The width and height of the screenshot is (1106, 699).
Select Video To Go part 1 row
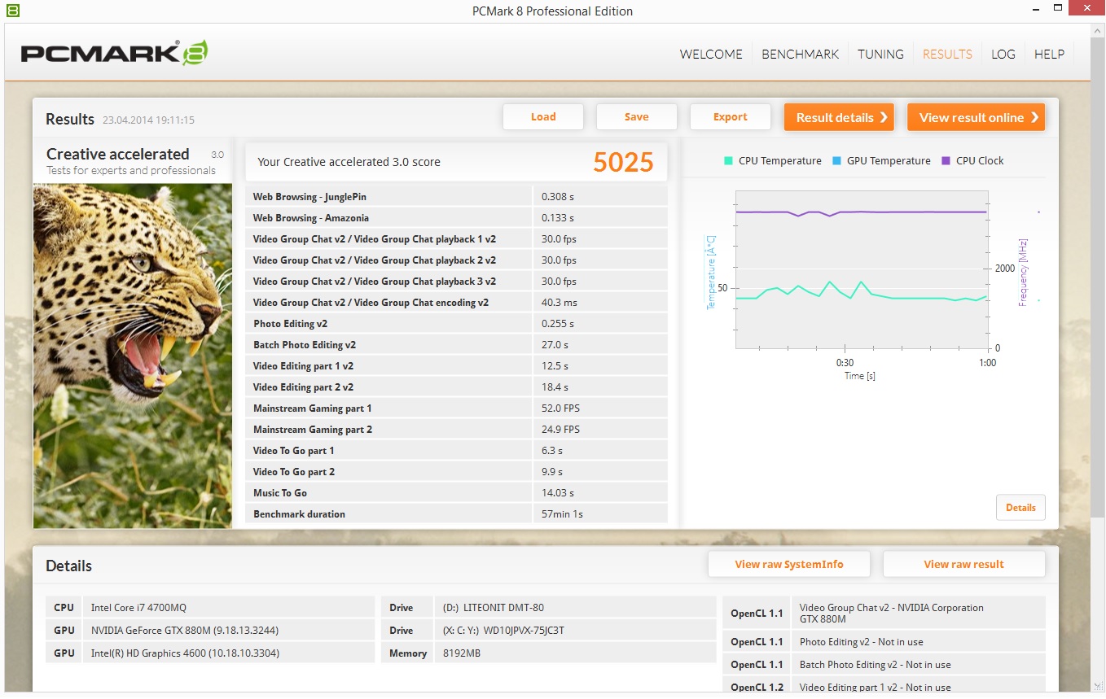coord(456,451)
